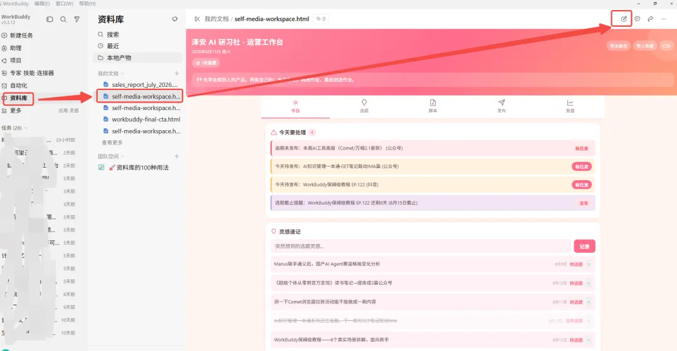Switch to the 发布 tab
Viewport: 677px width, 351px height.
tap(501, 106)
